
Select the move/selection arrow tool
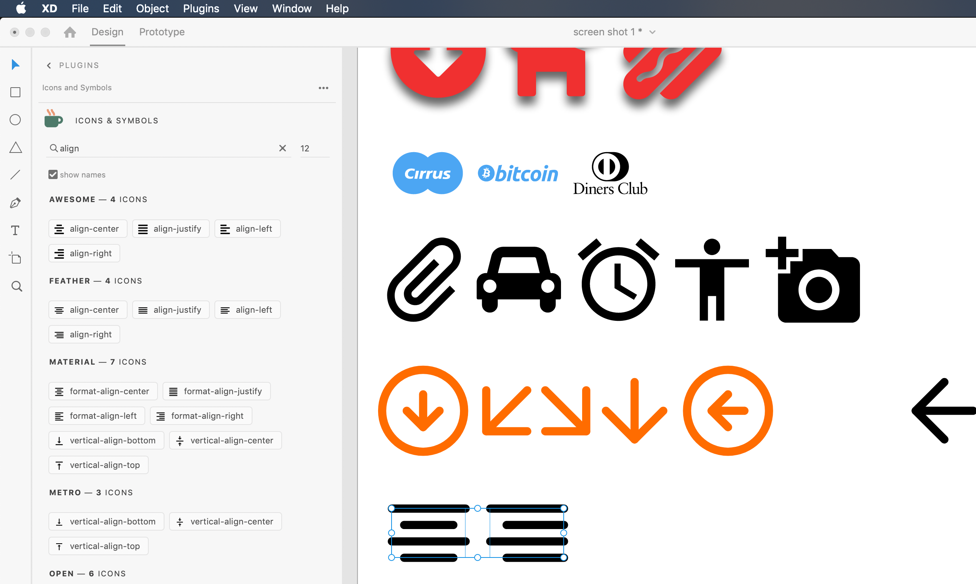15,65
